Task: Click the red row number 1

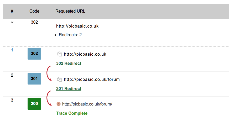Action: point(12,50)
